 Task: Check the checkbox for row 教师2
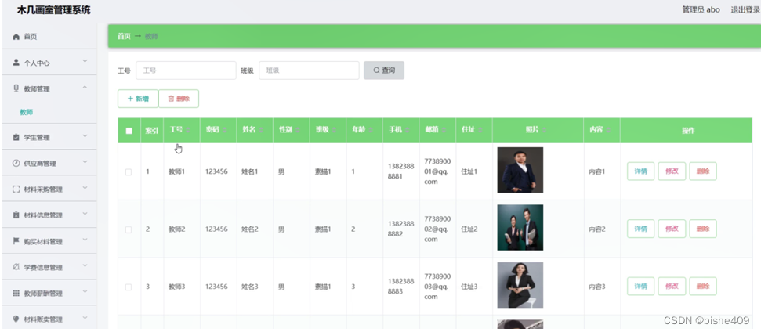[129, 229]
